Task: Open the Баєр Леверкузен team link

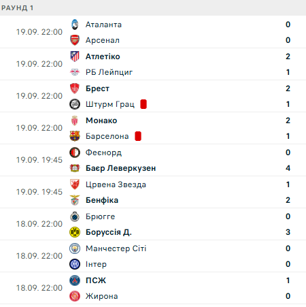Action: [x=121, y=168]
